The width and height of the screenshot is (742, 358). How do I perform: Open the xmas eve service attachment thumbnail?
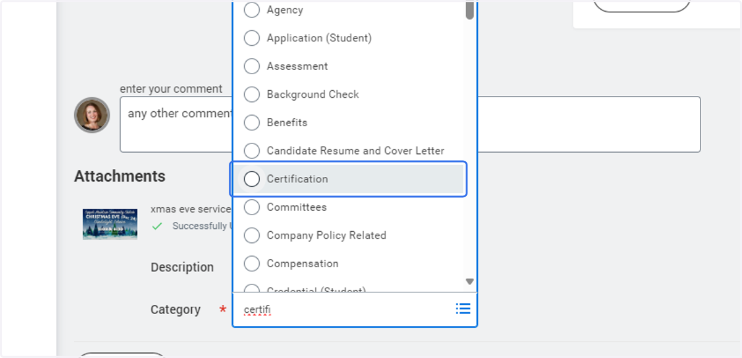(110, 224)
